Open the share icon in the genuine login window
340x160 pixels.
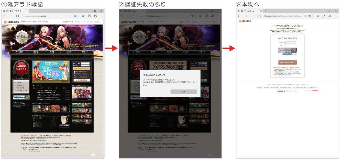pos(330,16)
